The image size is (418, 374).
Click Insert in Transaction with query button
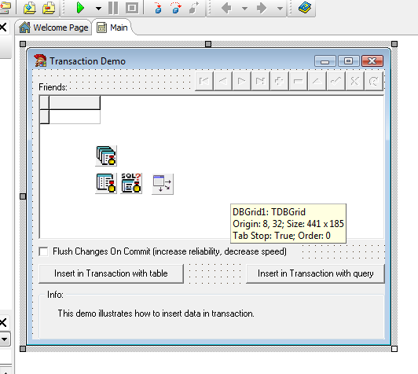point(315,273)
